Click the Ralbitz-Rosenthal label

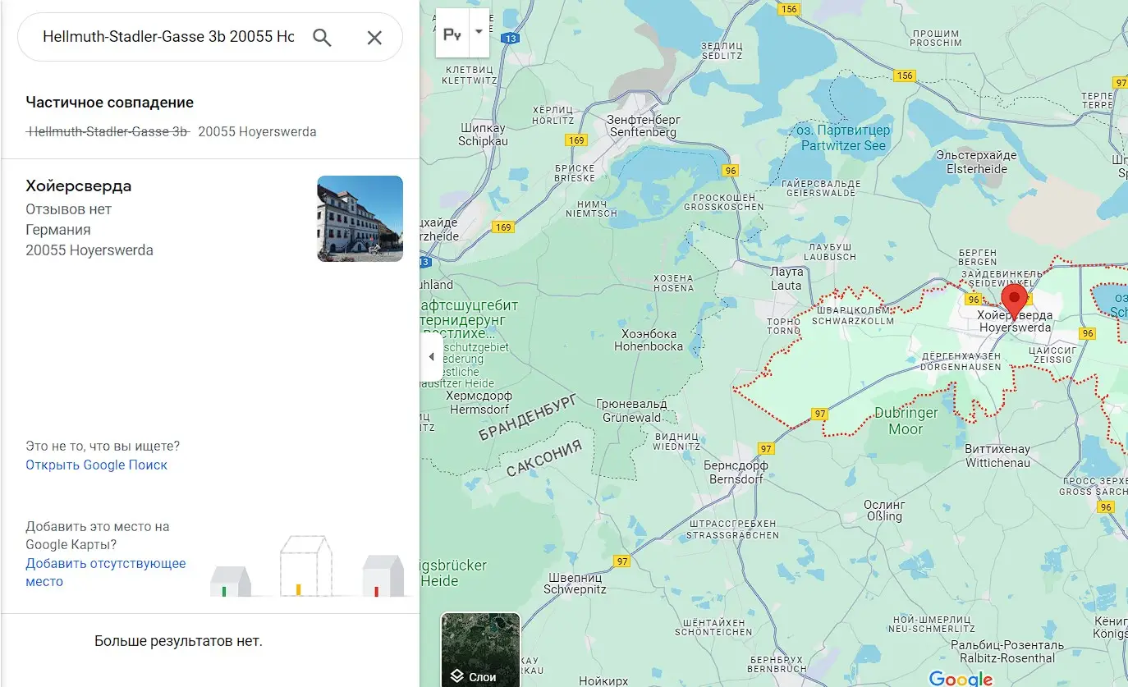click(x=1006, y=652)
